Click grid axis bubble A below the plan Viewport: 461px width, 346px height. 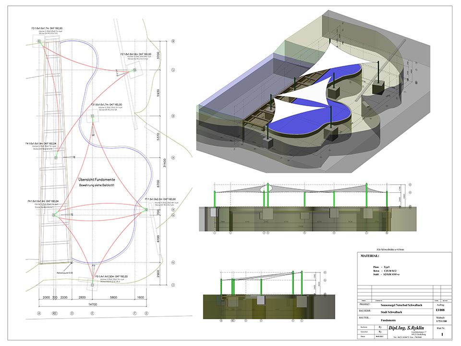point(38,313)
